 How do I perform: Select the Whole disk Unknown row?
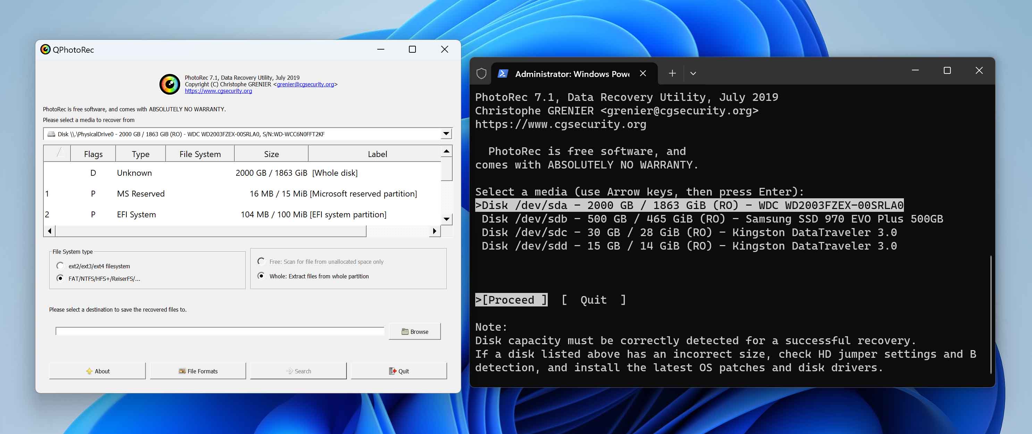pyautogui.click(x=242, y=173)
